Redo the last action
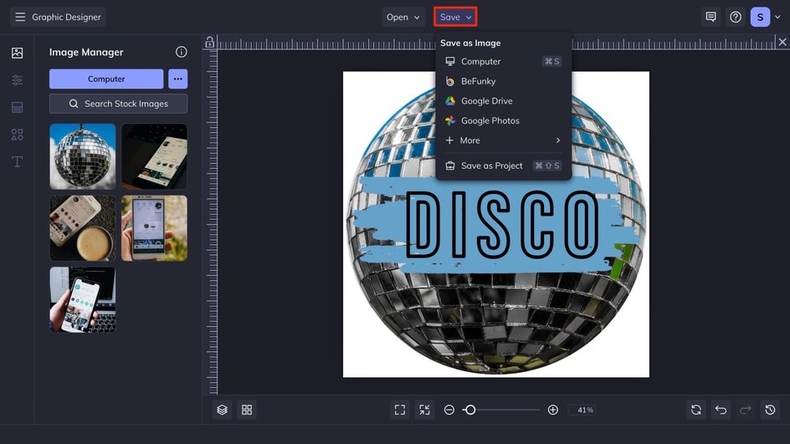 tap(746, 410)
